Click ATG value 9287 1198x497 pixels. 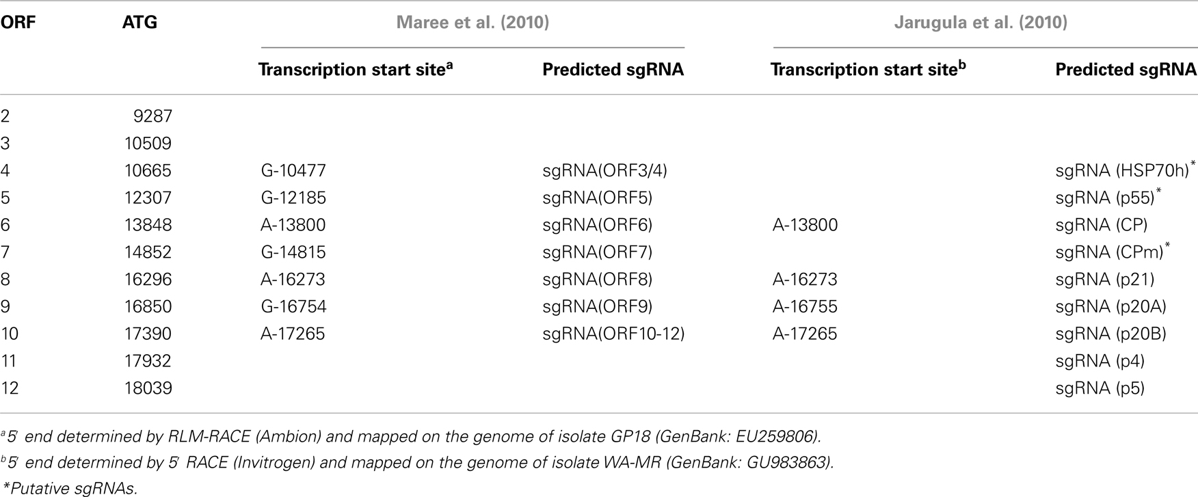152,116
